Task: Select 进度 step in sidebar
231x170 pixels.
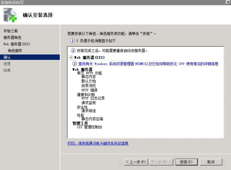Action: 7,64
